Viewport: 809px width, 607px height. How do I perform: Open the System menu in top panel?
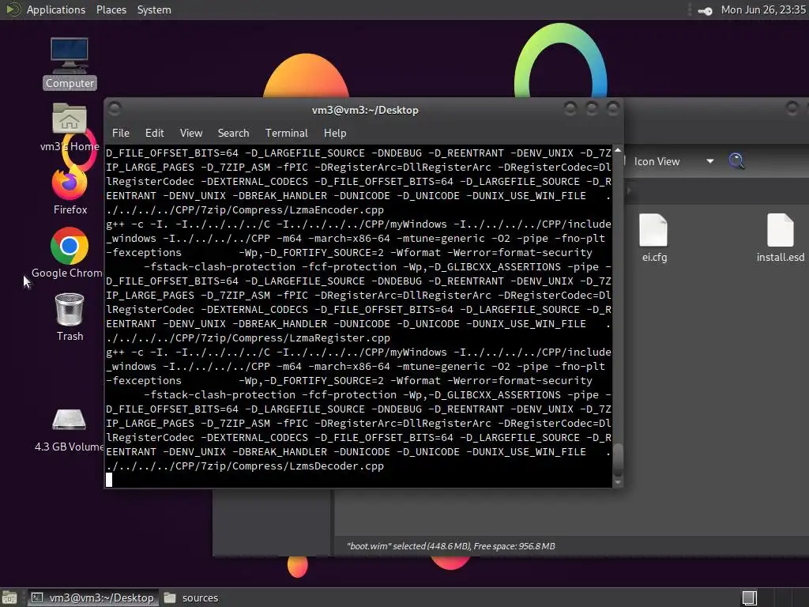[x=154, y=9]
